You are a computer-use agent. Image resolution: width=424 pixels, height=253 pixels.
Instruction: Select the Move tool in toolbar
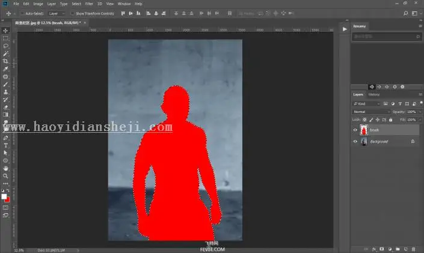coord(5,31)
